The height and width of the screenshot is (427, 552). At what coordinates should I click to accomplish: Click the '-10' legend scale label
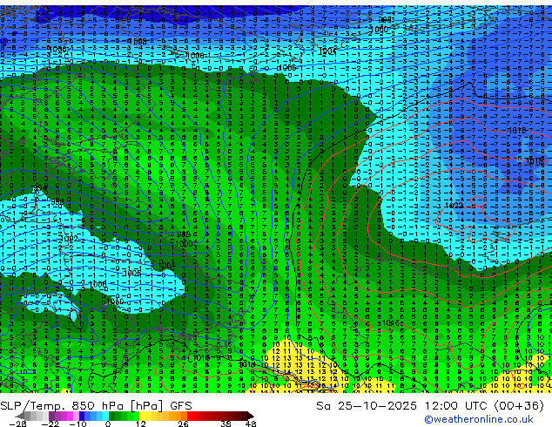(x=77, y=424)
